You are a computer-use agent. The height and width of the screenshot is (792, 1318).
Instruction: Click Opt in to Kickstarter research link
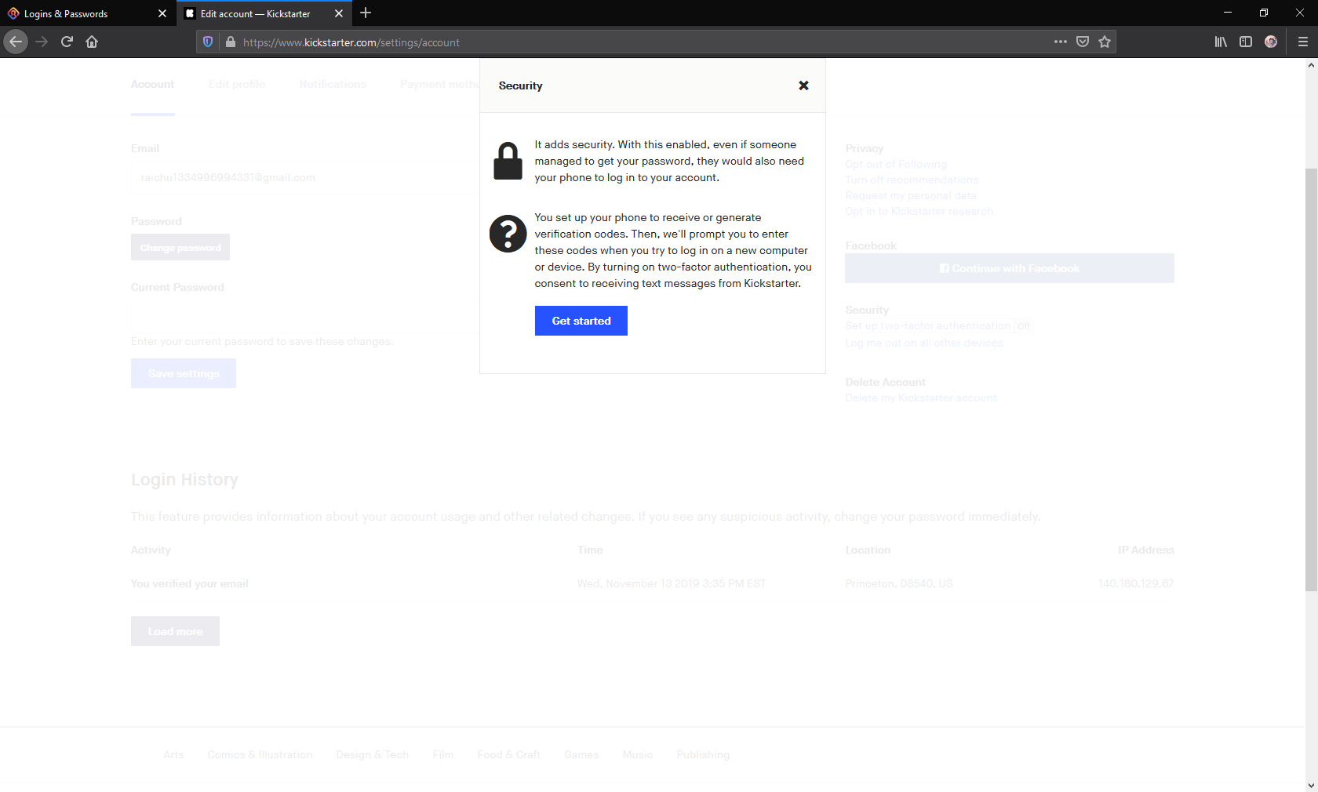tap(919, 211)
